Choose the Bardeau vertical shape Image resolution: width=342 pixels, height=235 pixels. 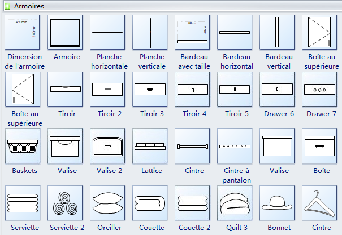277,32
